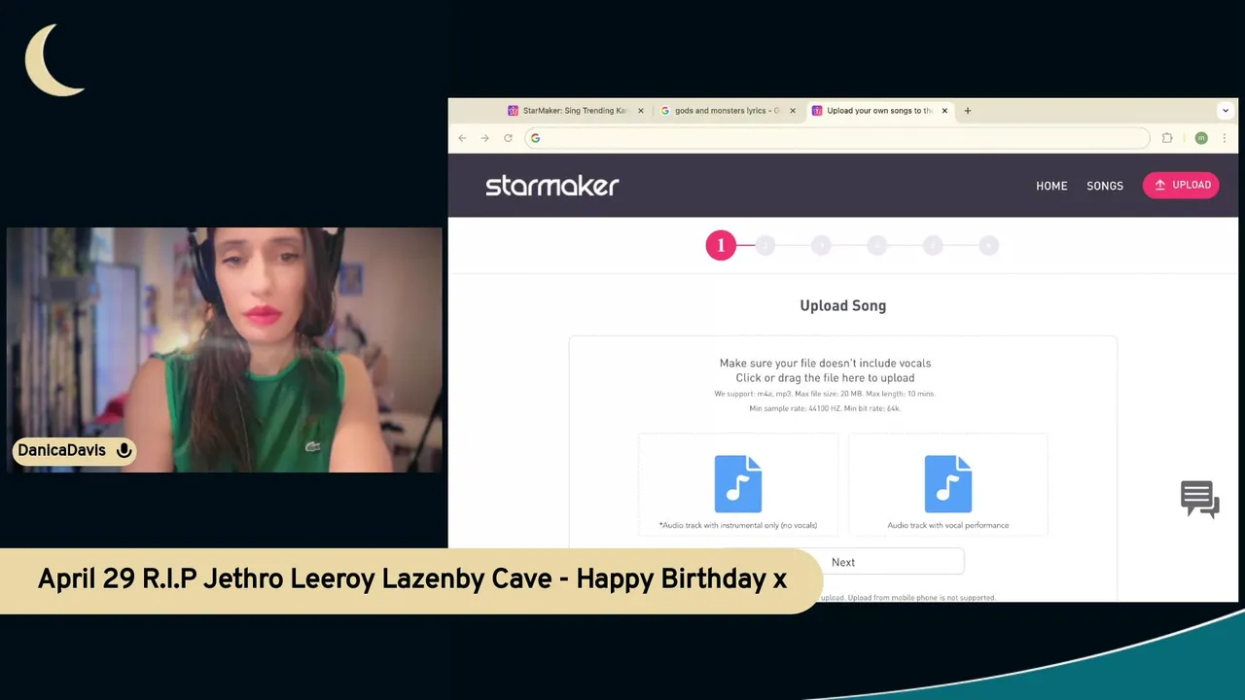This screenshot has width=1245, height=700.
Task: Close the gods and monsters lyrics tab
Action: tap(793, 111)
